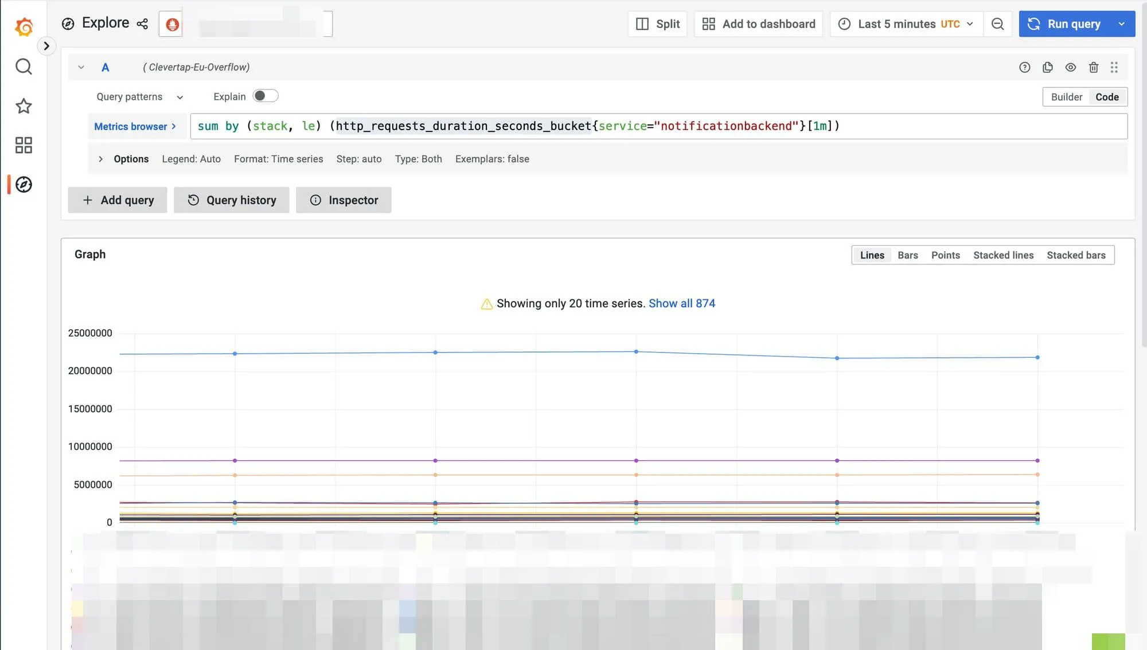
Task: Select the Stacked lines chart view
Action: coord(1003,254)
